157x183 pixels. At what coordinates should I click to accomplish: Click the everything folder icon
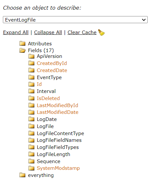coord(22,175)
